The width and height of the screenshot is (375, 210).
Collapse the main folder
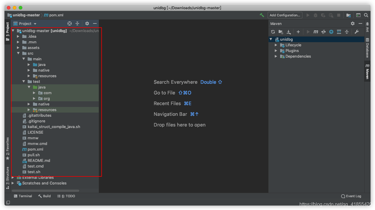(24, 59)
